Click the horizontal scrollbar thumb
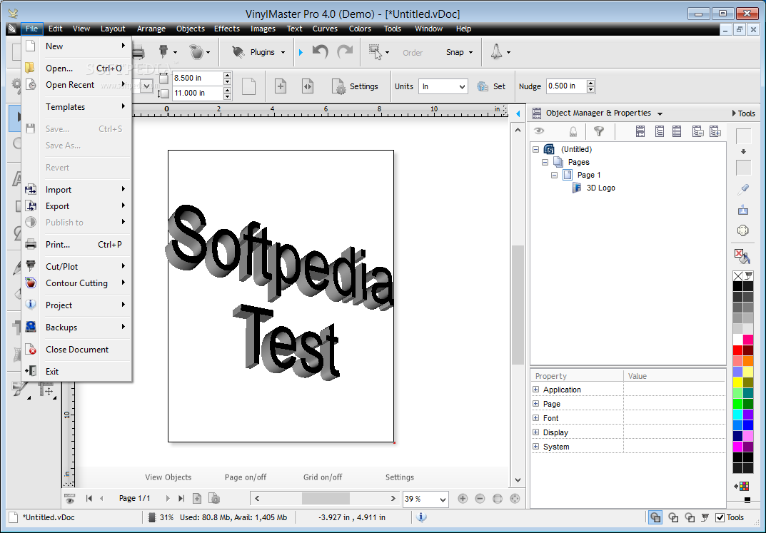The width and height of the screenshot is (766, 533). [326, 498]
